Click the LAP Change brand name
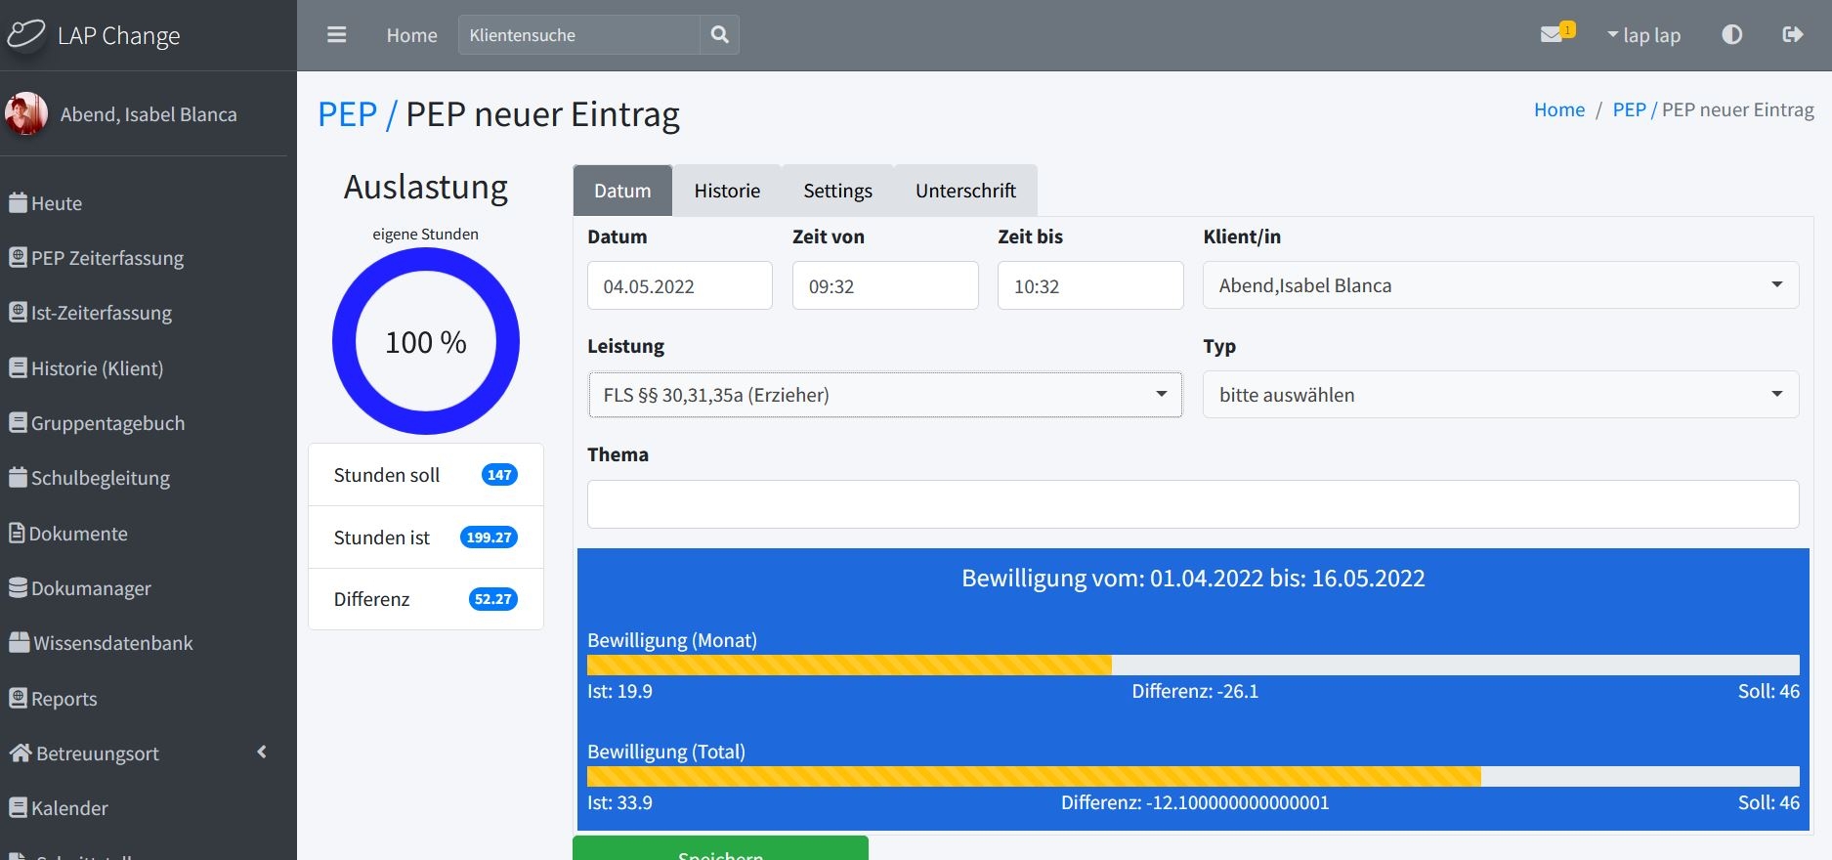 [x=119, y=35]
